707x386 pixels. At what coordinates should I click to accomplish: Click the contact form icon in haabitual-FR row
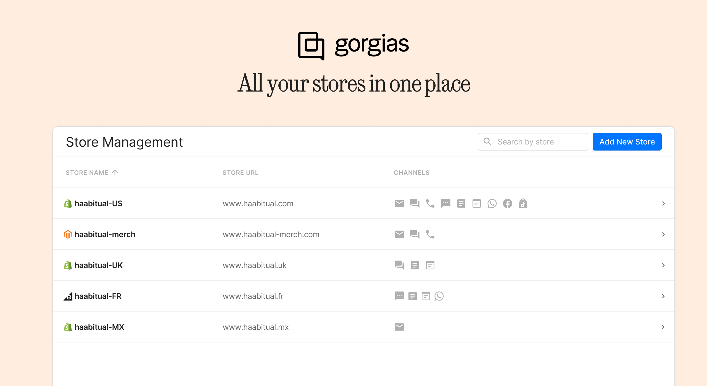pos(426,296)
